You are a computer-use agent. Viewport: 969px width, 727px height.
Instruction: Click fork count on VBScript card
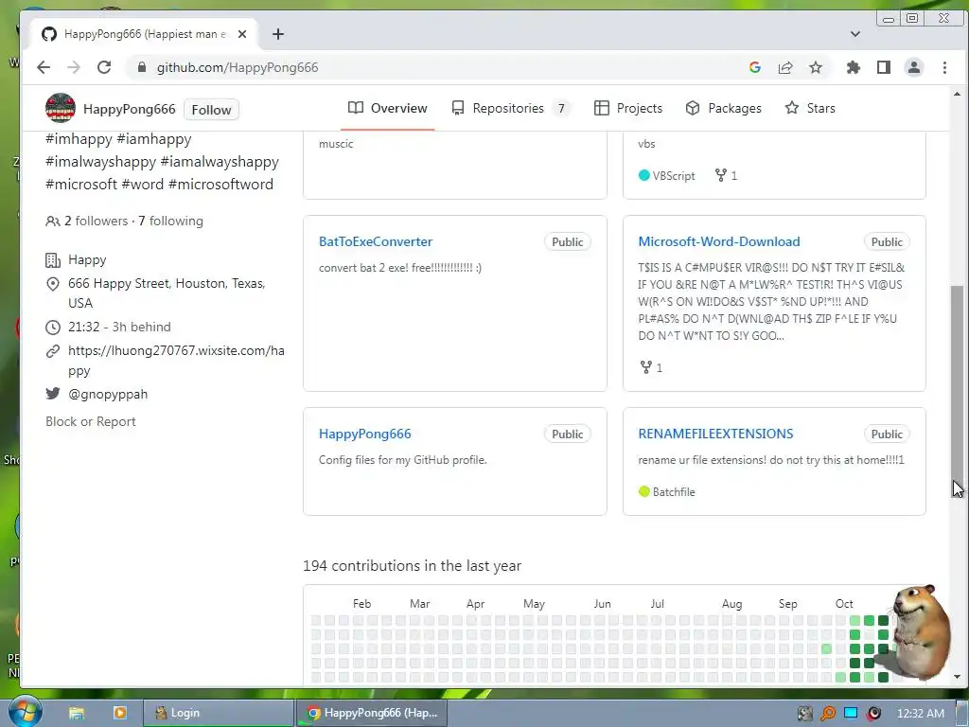pos(726,175)
